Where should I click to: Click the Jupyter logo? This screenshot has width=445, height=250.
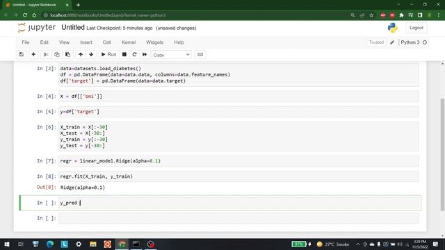tap(37, 28)
